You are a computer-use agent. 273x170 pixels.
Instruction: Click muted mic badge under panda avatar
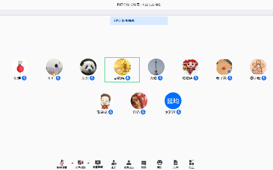coord(92,78)
